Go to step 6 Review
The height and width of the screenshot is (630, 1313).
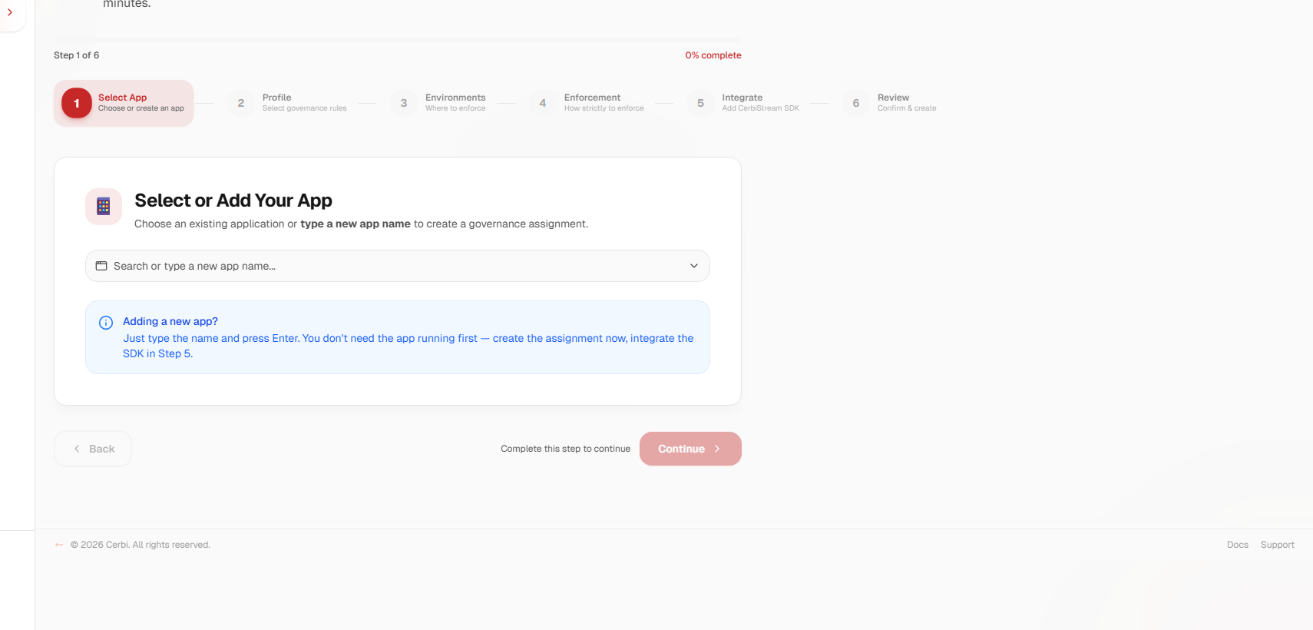coord(891,103)
